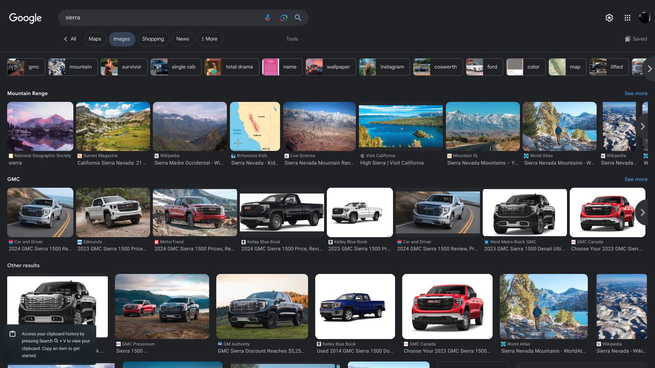Screen dimensions: 655x368
Task: Start voice search with microphone icon
Action: click(x=268, y=18)
